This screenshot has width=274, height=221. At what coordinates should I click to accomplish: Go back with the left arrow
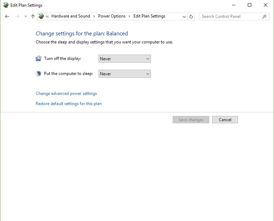7,16
